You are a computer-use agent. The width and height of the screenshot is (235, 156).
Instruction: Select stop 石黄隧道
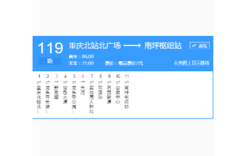click(x=109, y=95)
